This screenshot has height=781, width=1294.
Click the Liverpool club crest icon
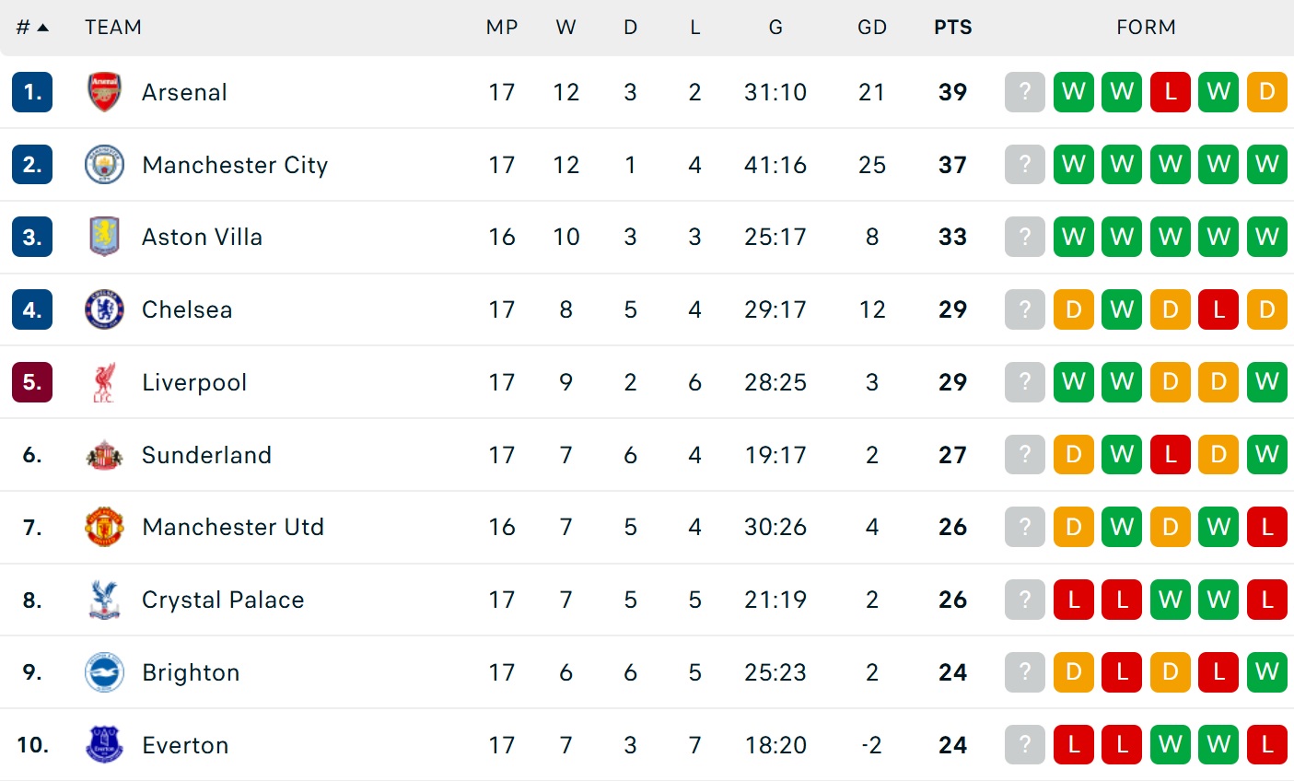pyautogui.click(x=104, y=382)
